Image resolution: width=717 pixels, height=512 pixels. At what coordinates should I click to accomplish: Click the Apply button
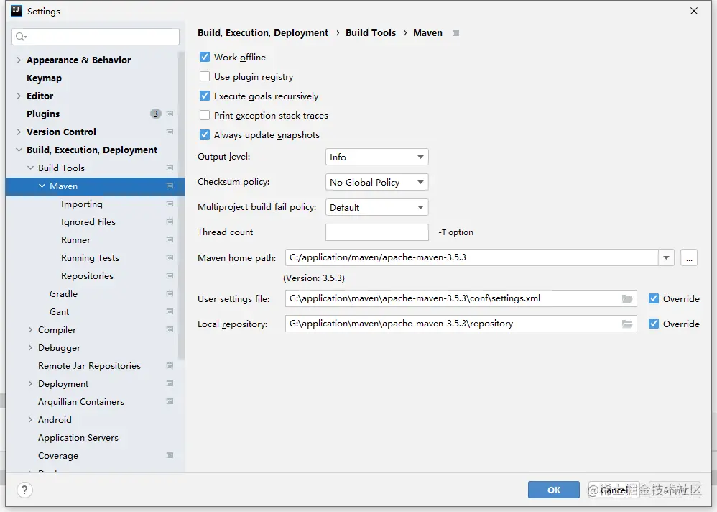pos(675,490)
